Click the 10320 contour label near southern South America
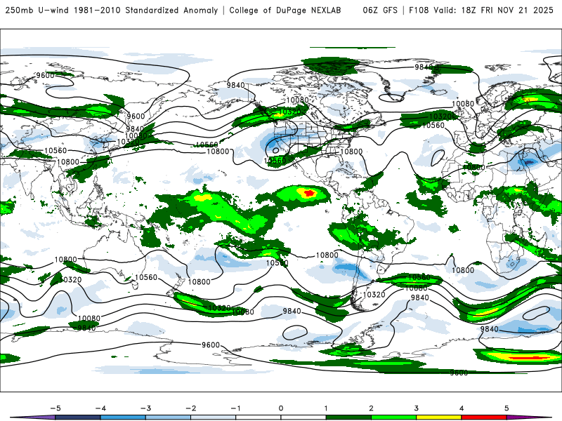 click(x=374, y=295)
